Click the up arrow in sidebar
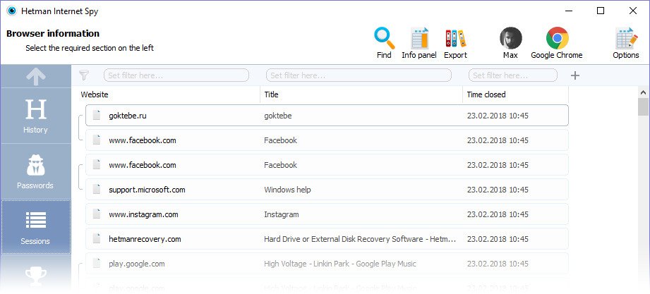 pyautogui.click(x=36, y=76)
